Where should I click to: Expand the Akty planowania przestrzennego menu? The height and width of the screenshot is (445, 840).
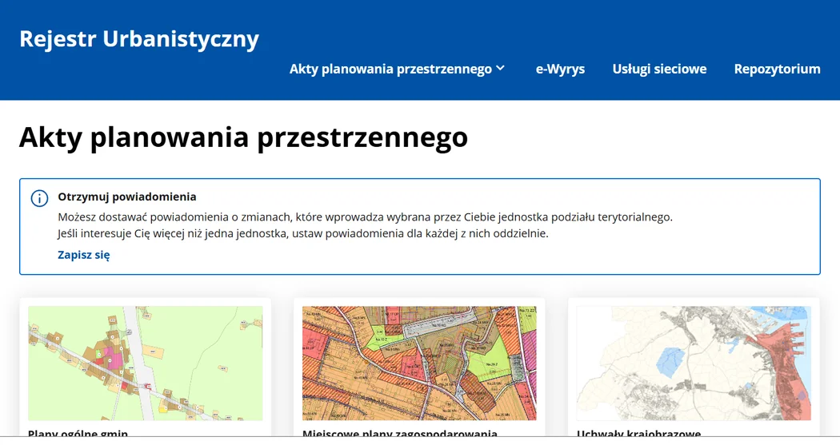click(x=397, y=69)
